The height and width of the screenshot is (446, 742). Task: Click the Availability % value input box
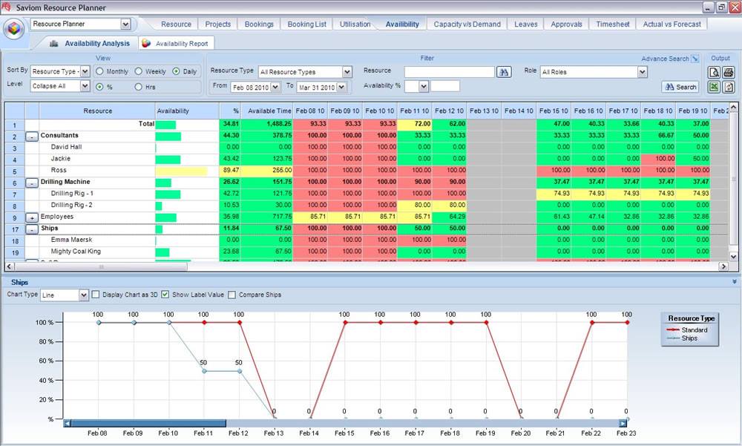point(445,86)
